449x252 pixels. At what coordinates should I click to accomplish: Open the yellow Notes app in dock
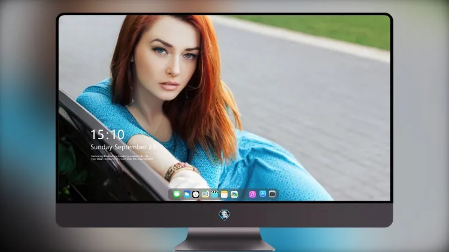(x=224, y=194)
